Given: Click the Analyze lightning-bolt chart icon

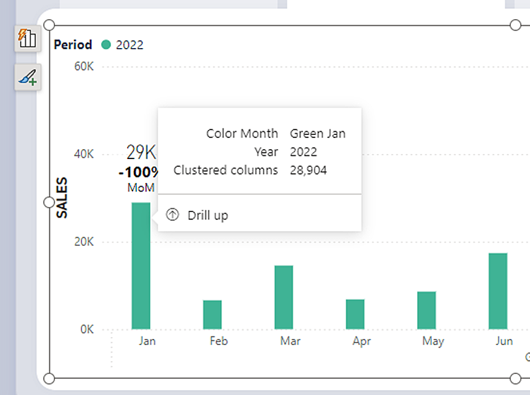Looking at the screenshot, I should coord(27,38).
